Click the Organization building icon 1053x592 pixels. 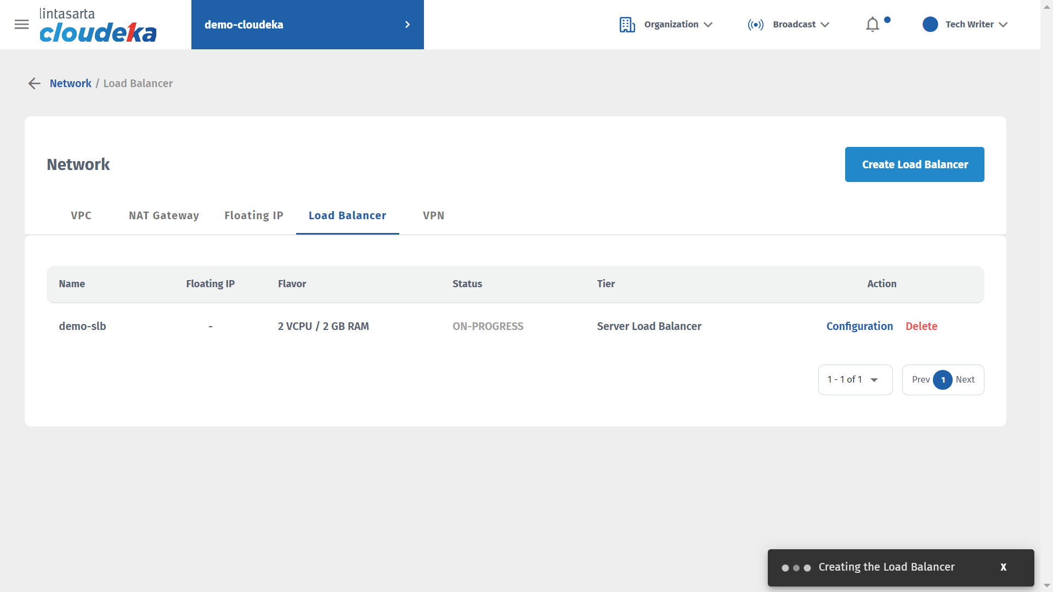627,25
